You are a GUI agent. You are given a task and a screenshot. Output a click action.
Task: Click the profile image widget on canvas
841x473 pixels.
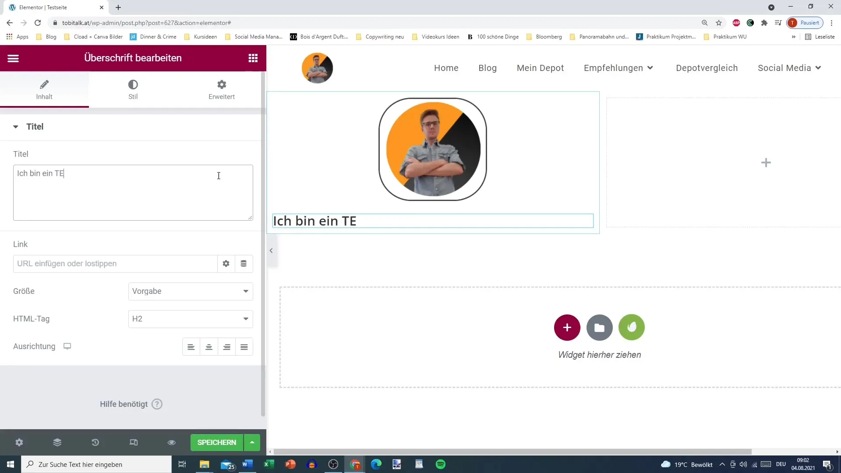tap(433, 149)
